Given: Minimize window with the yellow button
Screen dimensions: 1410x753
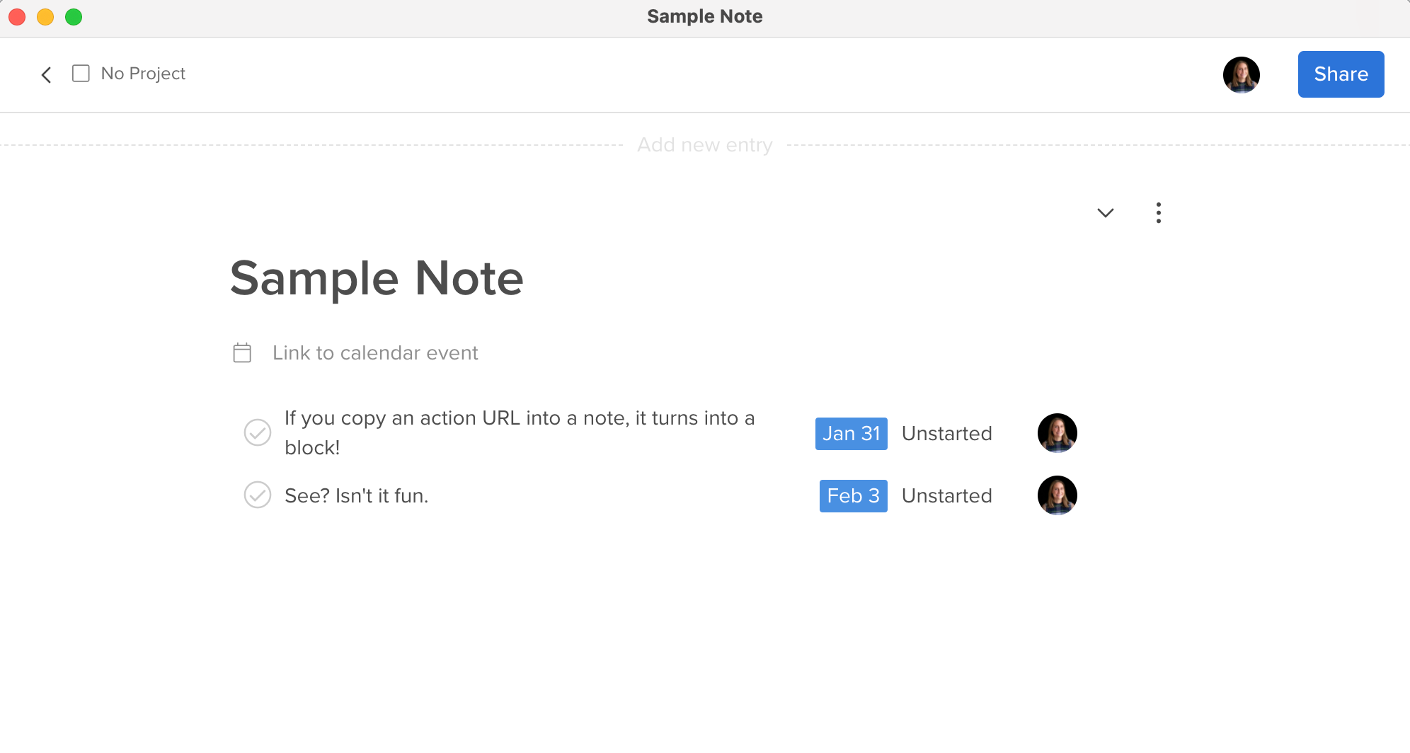Looking at the screenshot, I should [x=45, y=16].
